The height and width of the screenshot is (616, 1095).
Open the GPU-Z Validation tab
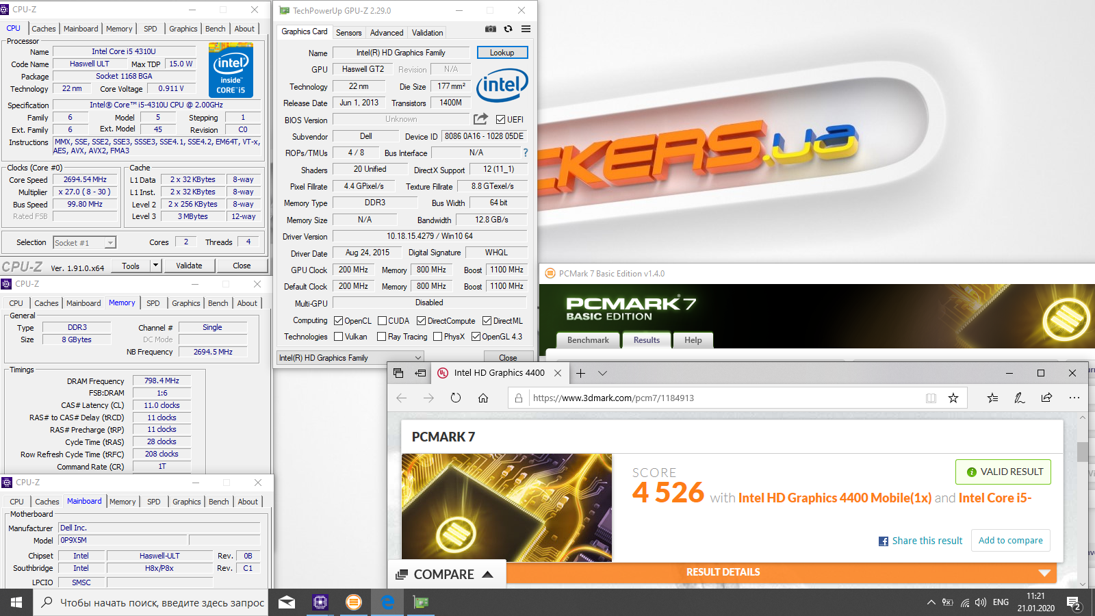coord(427,32)
